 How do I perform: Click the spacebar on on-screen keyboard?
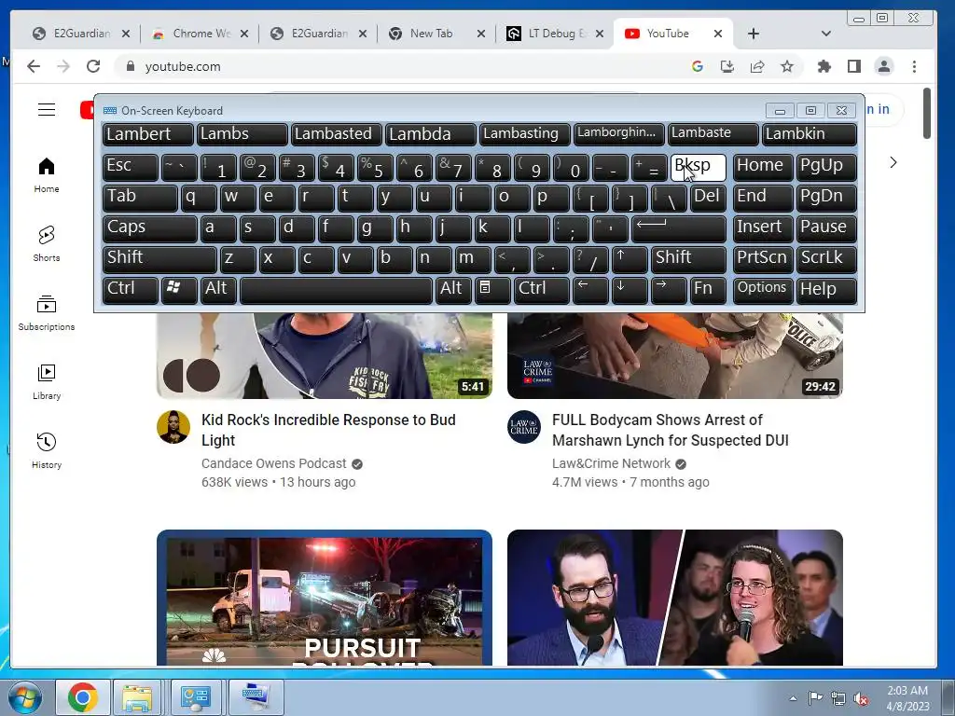click(336, 291)
